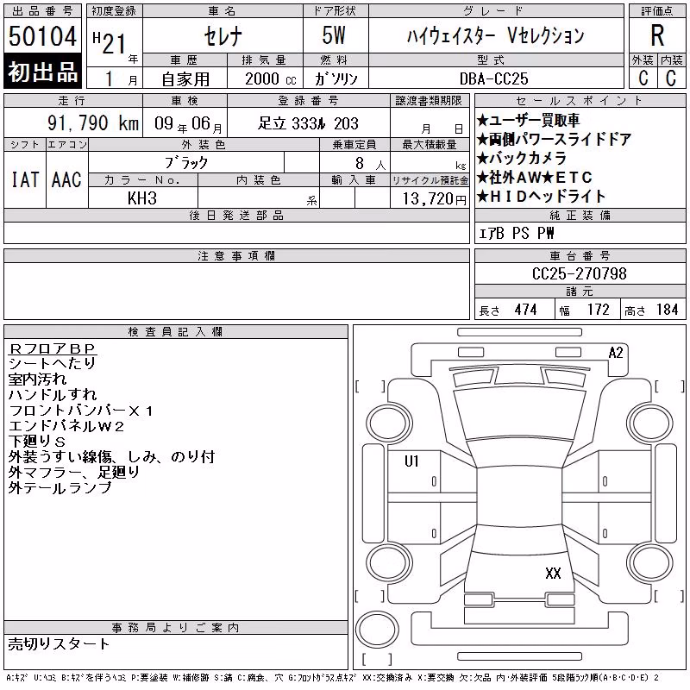Click the 注意事項欄 header
690x690 pixels.
[x=236, y=255]
